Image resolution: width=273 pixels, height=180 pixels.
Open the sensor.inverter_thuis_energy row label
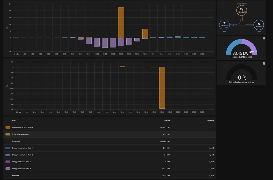point(22,127)
